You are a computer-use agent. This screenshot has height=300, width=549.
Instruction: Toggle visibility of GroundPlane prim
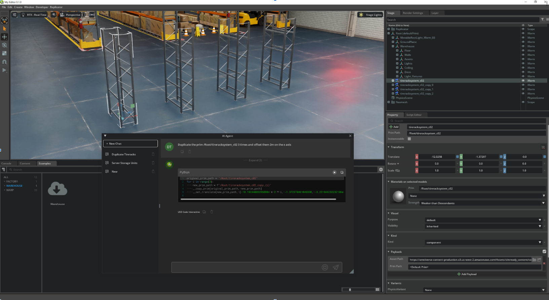[523, 42]
